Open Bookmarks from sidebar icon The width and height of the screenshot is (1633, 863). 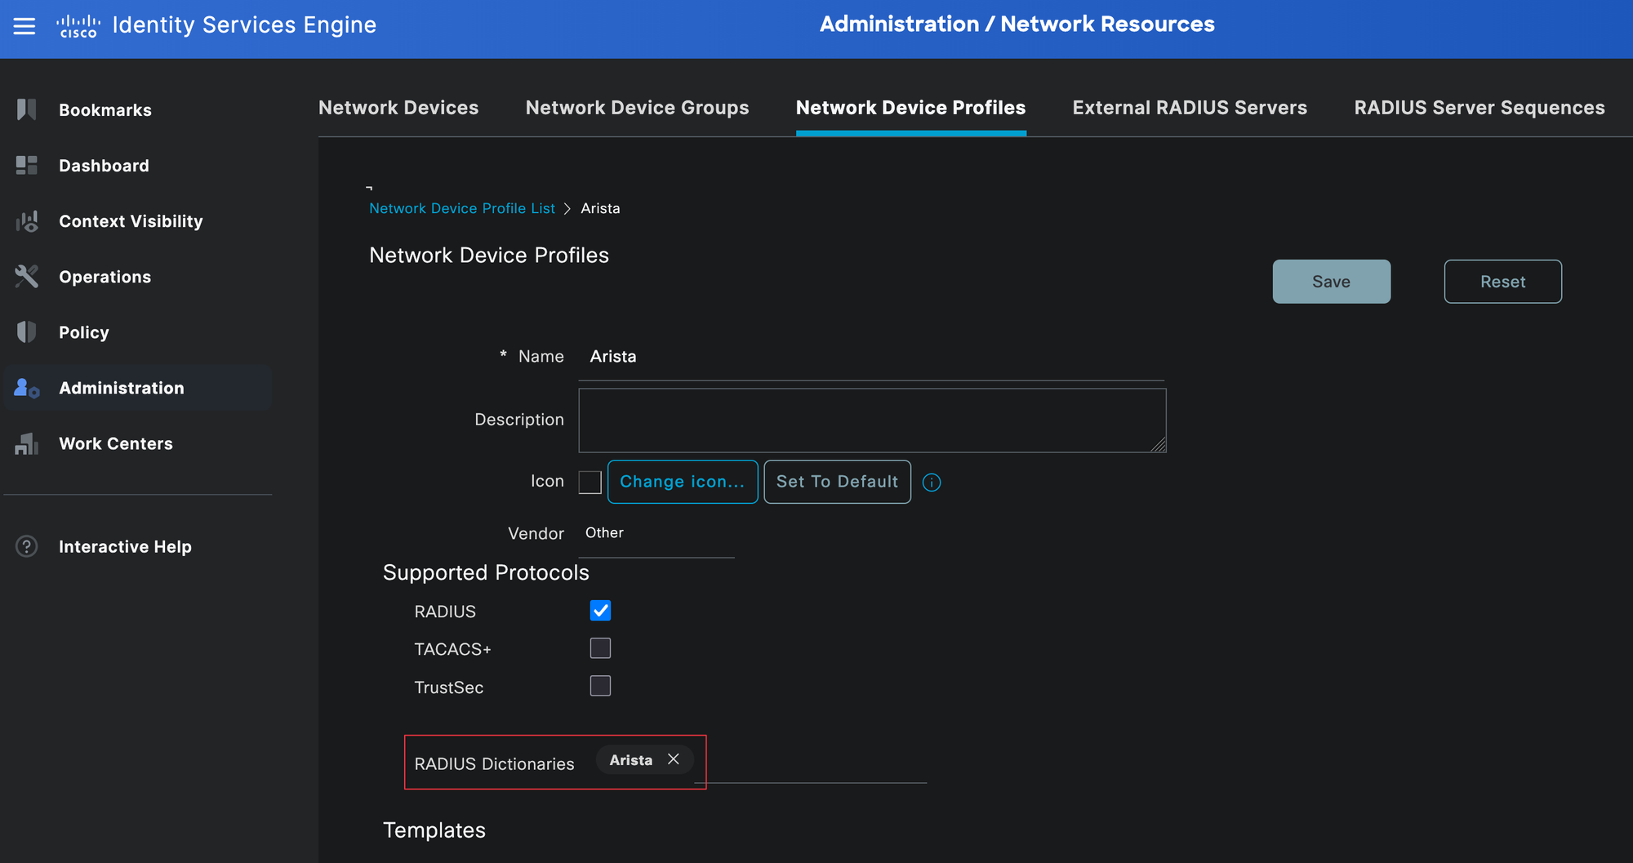(26, 109)
